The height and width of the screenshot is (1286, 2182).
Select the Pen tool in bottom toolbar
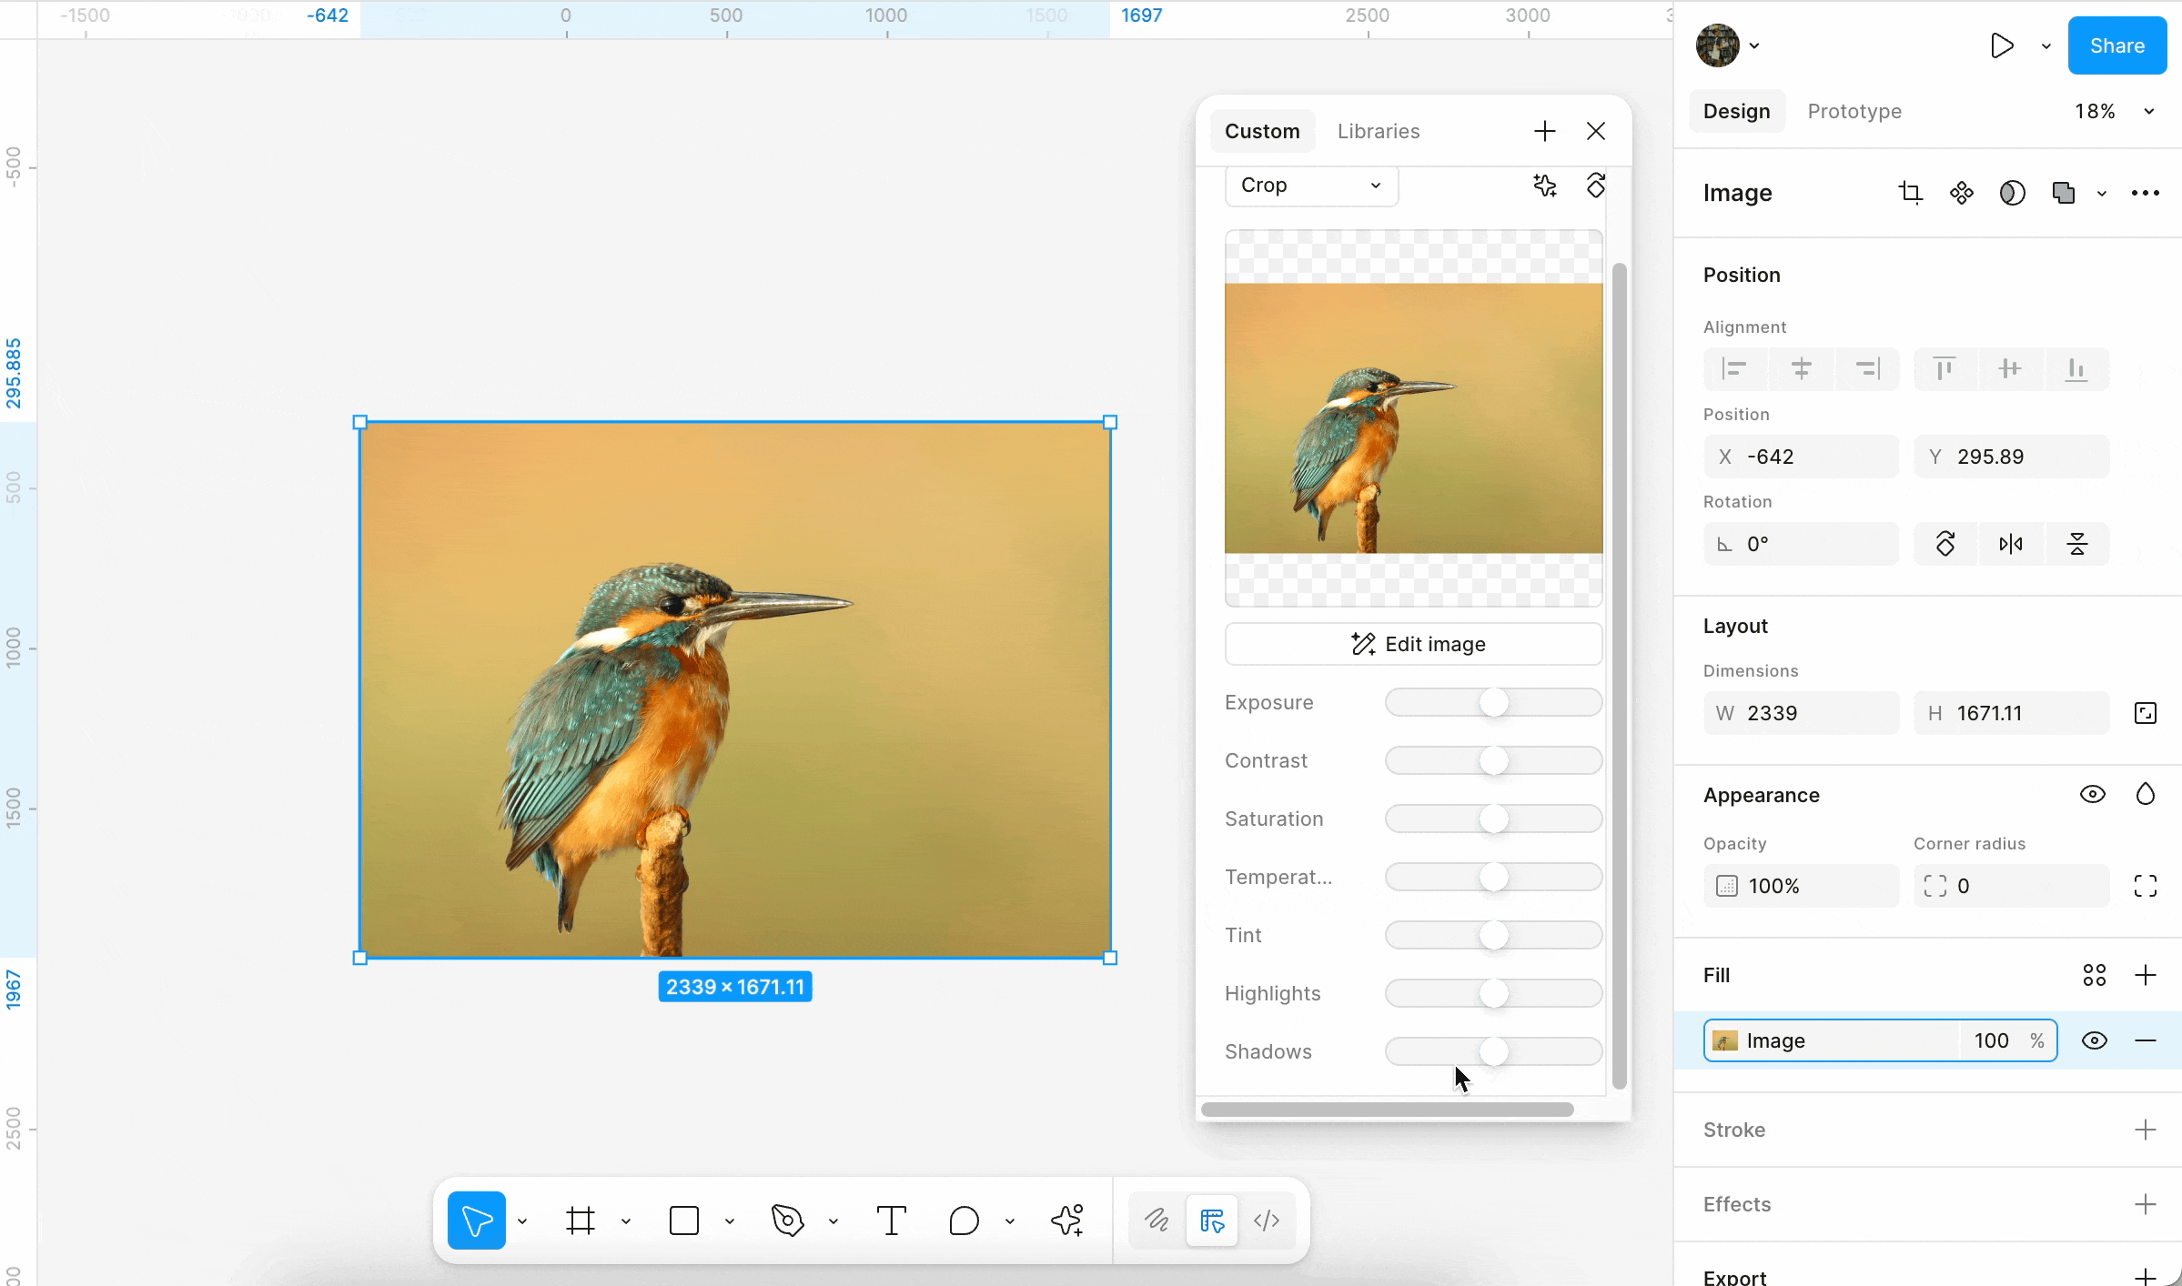click(787, 1221)
